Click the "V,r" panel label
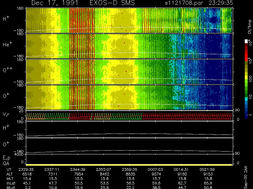 [6, 114]
